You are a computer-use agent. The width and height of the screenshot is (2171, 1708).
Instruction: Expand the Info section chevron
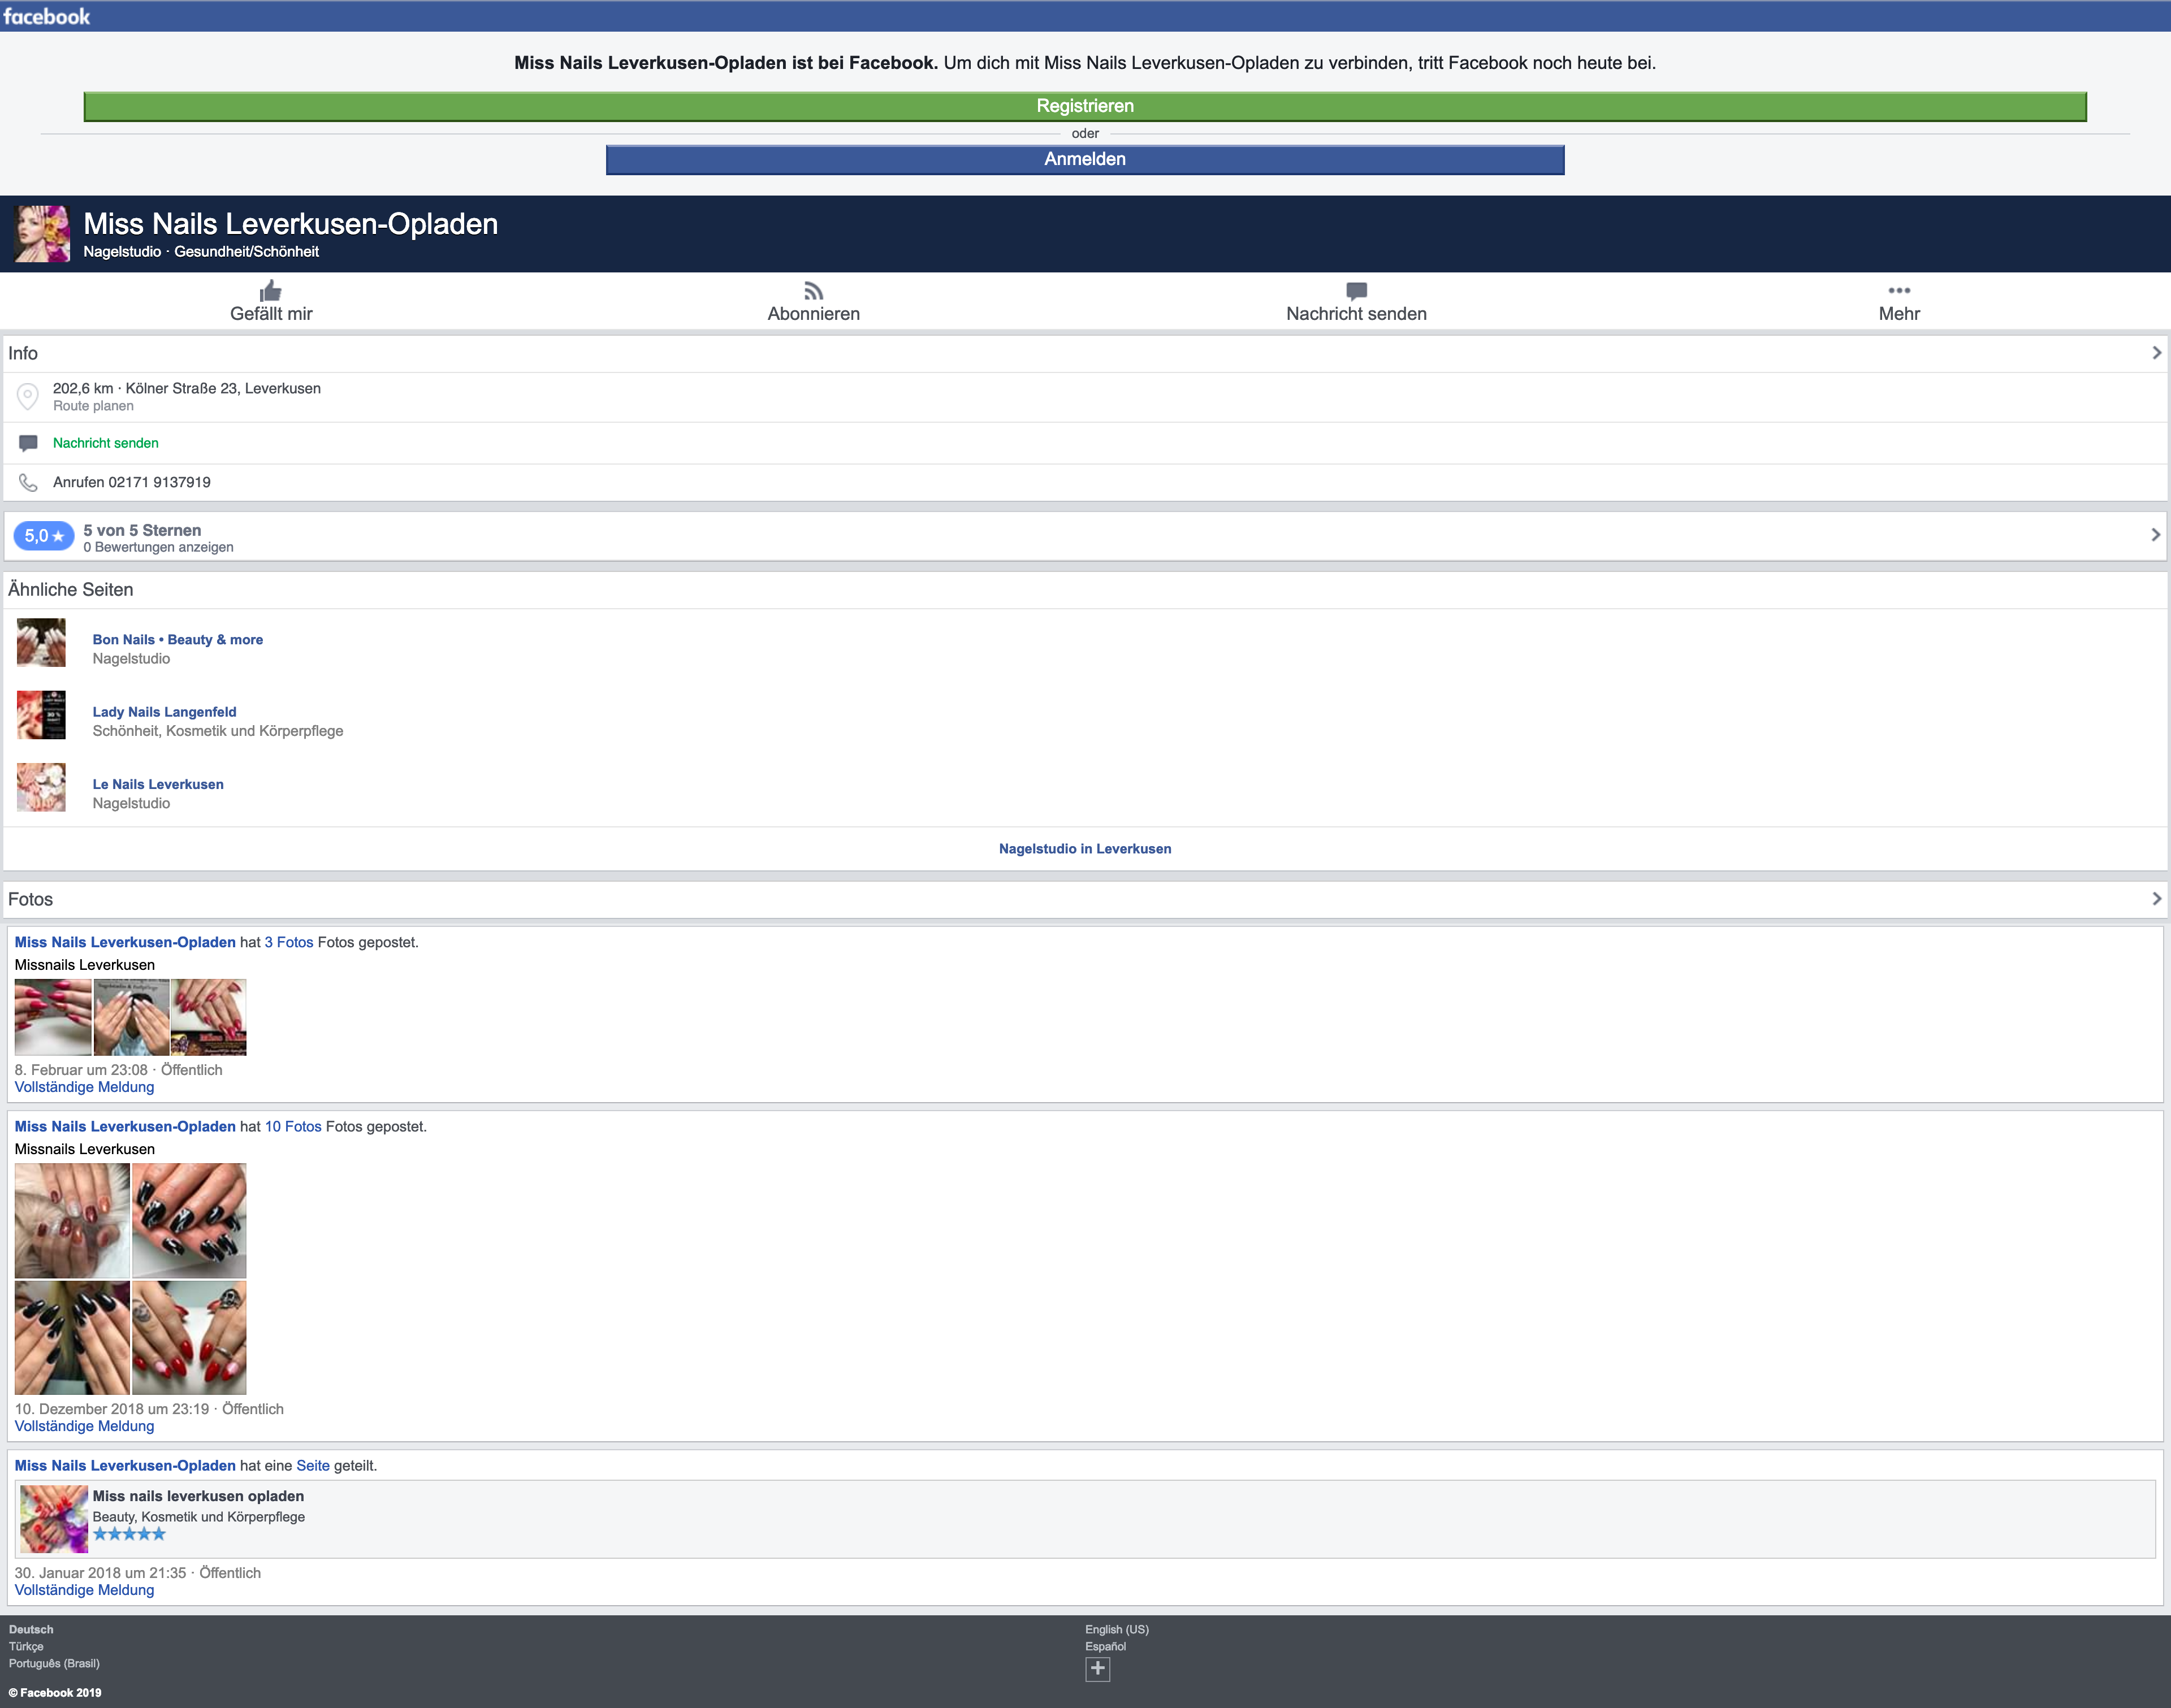pyautogui.click(x=2156, y=353)
